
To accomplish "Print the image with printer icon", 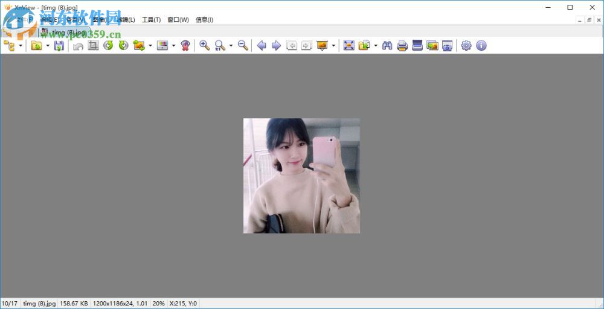I will pyautogui.click(x=402, y=46).
